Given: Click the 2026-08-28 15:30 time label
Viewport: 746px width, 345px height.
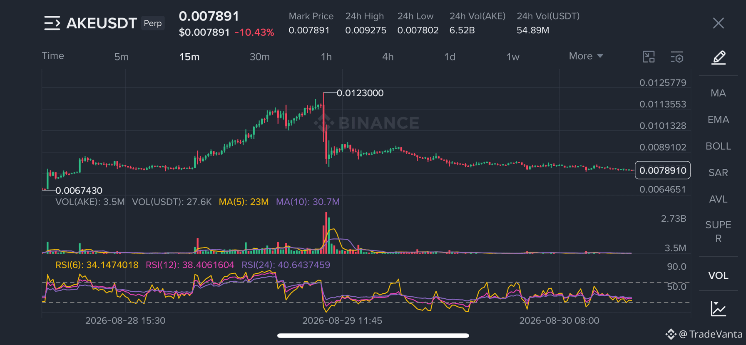Looking at the screenshot, I should pyautogui.click(x=125, y=320).
